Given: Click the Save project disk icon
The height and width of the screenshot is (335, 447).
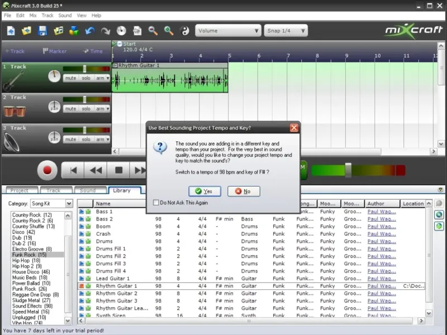Looking at the screenshot, I should [x=42, y=31].
